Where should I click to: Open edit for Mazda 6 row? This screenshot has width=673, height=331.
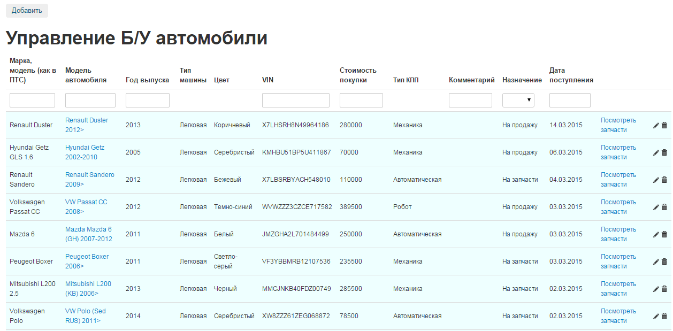[x=656, y=234]
